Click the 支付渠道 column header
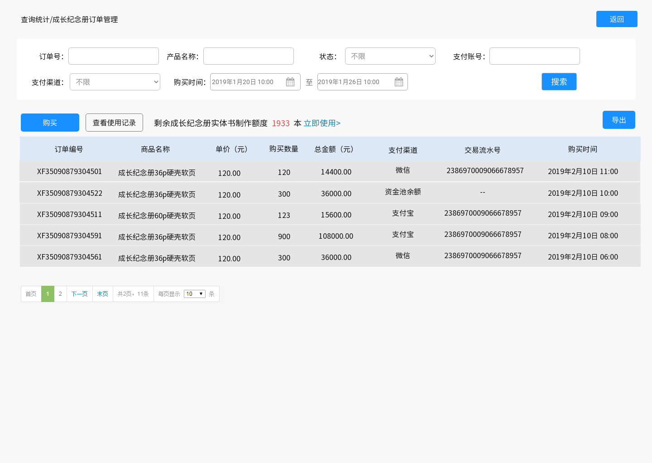 (x=403, y=150)
